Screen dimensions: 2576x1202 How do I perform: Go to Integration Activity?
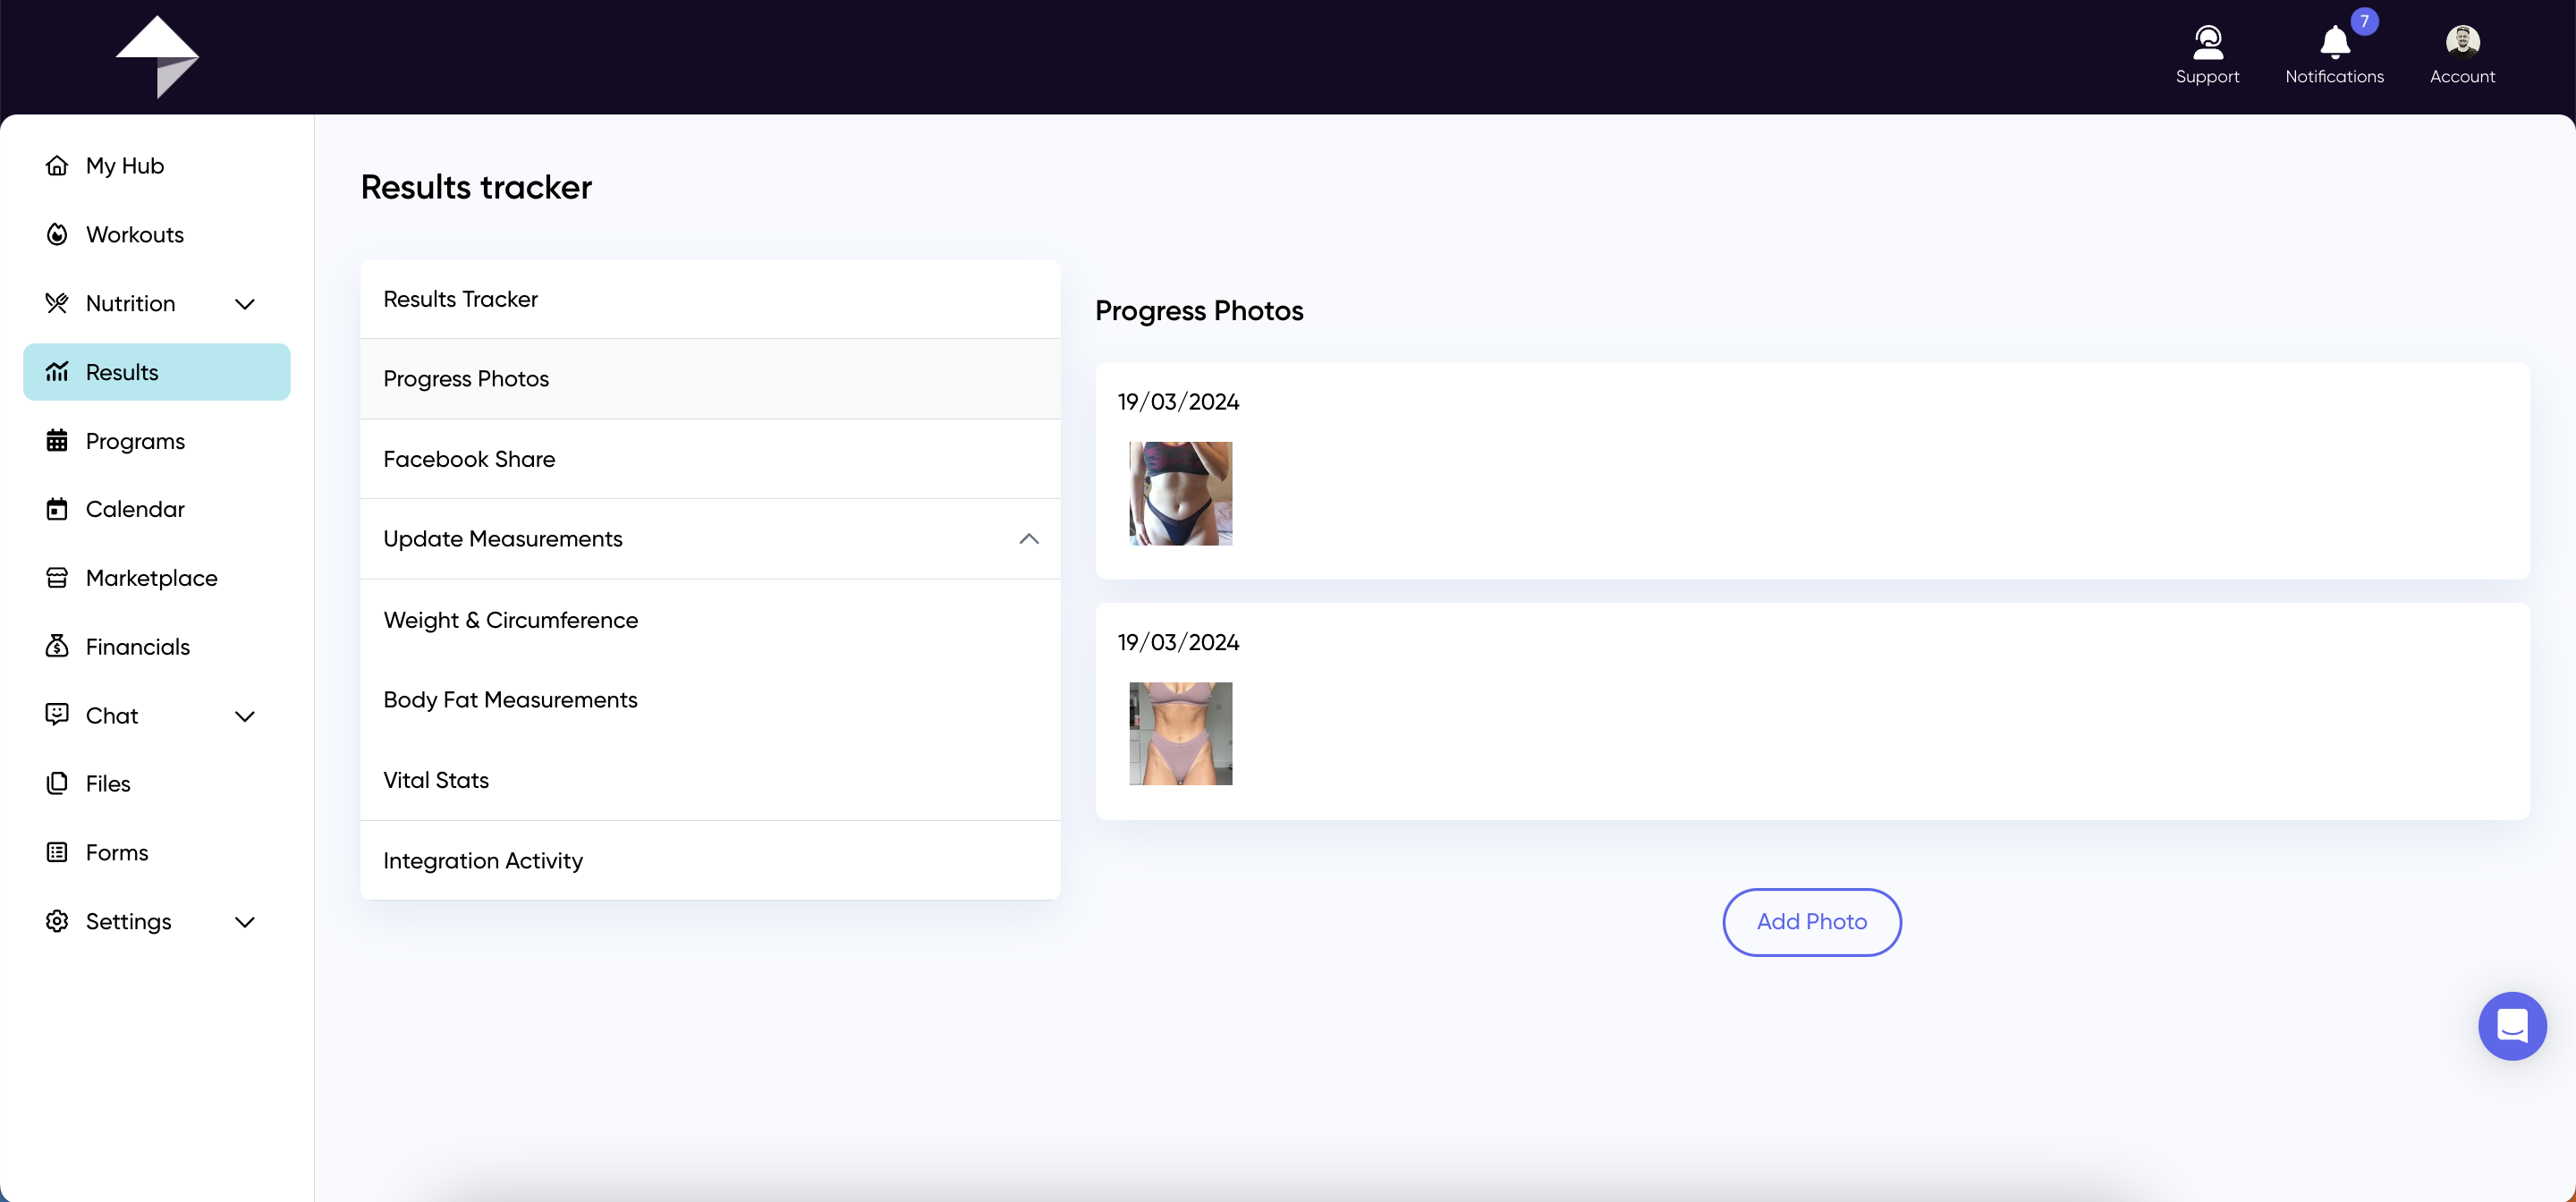483,861
